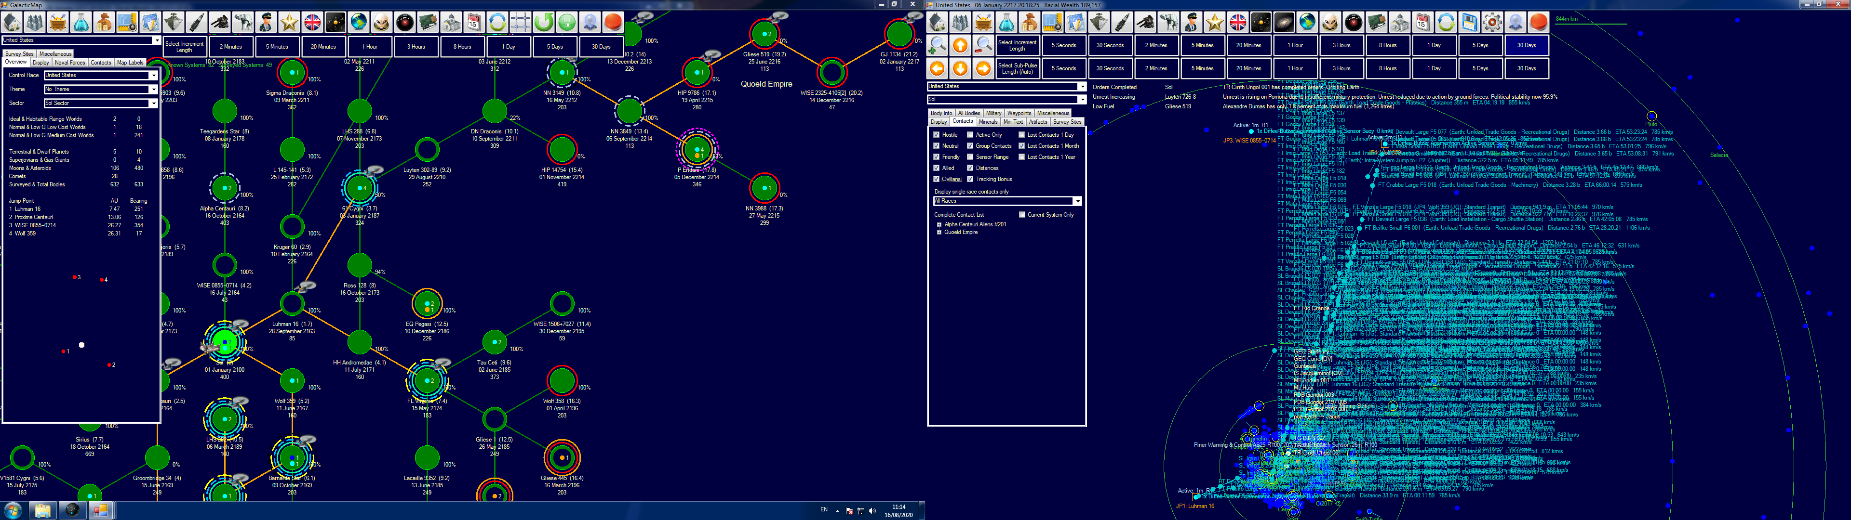Click the crystal ball icon in United States window
The height and width of the screenshot is (520, 1851).
1516,22
